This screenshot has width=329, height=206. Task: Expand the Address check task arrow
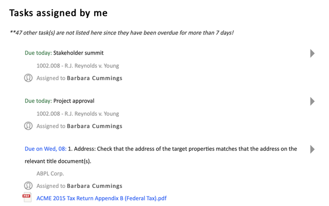pos(312,149)
